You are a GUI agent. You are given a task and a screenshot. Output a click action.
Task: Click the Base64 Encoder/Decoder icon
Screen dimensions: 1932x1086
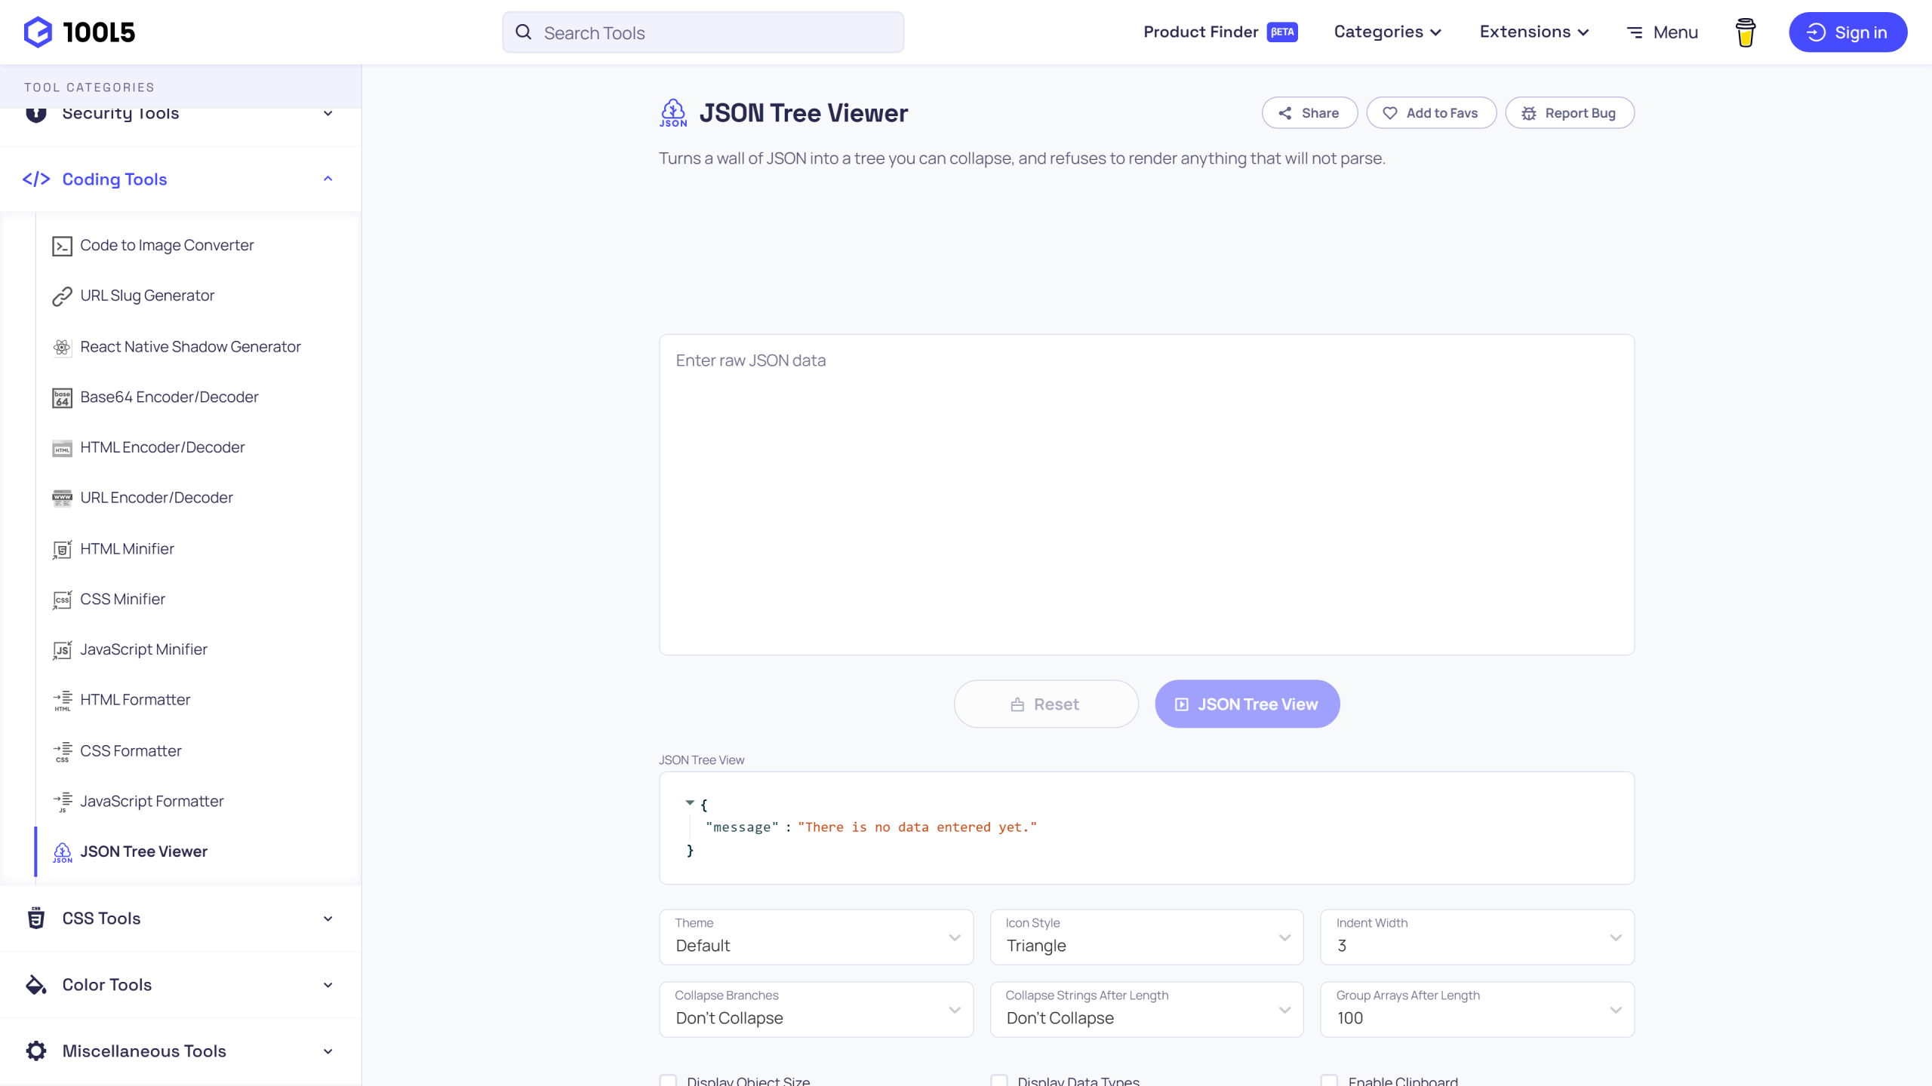(x=62, y=397)
